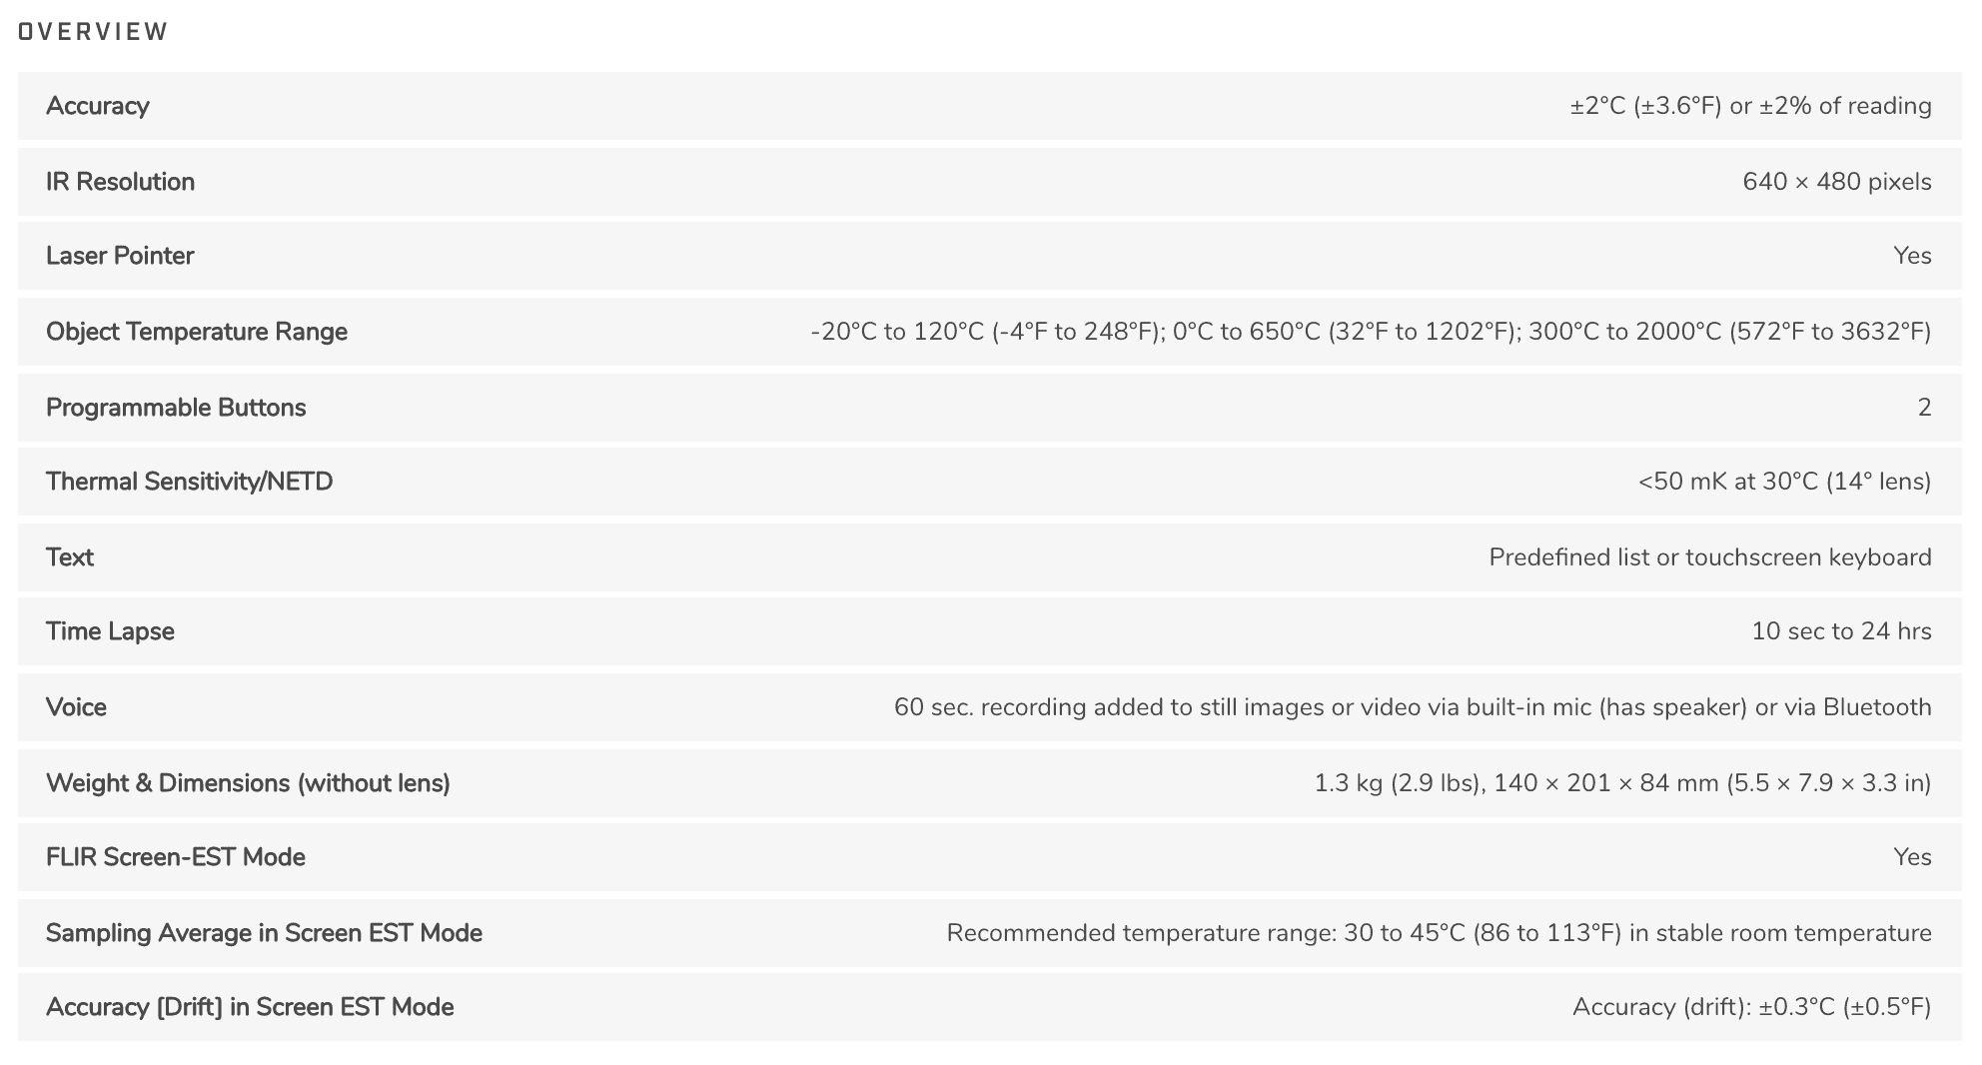Click the Weight & Dimensions (without lens) label
This screenshot has width=1982, height=1065.
248,783
